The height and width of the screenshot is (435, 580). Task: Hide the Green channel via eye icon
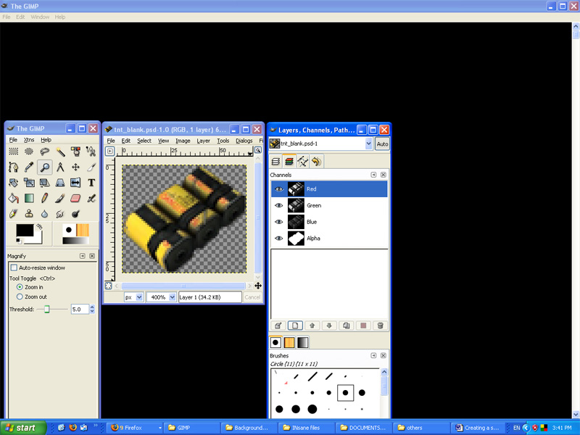click(279, 205)
